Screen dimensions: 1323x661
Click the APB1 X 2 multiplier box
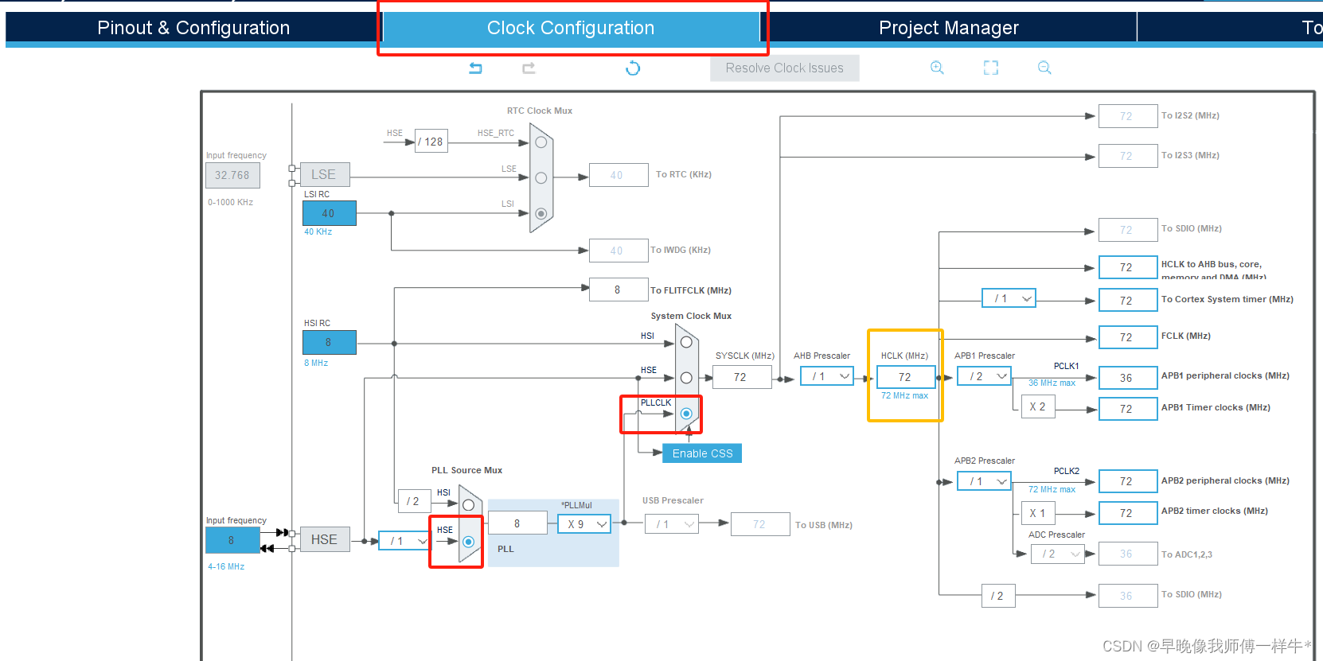pos(1038,406)
